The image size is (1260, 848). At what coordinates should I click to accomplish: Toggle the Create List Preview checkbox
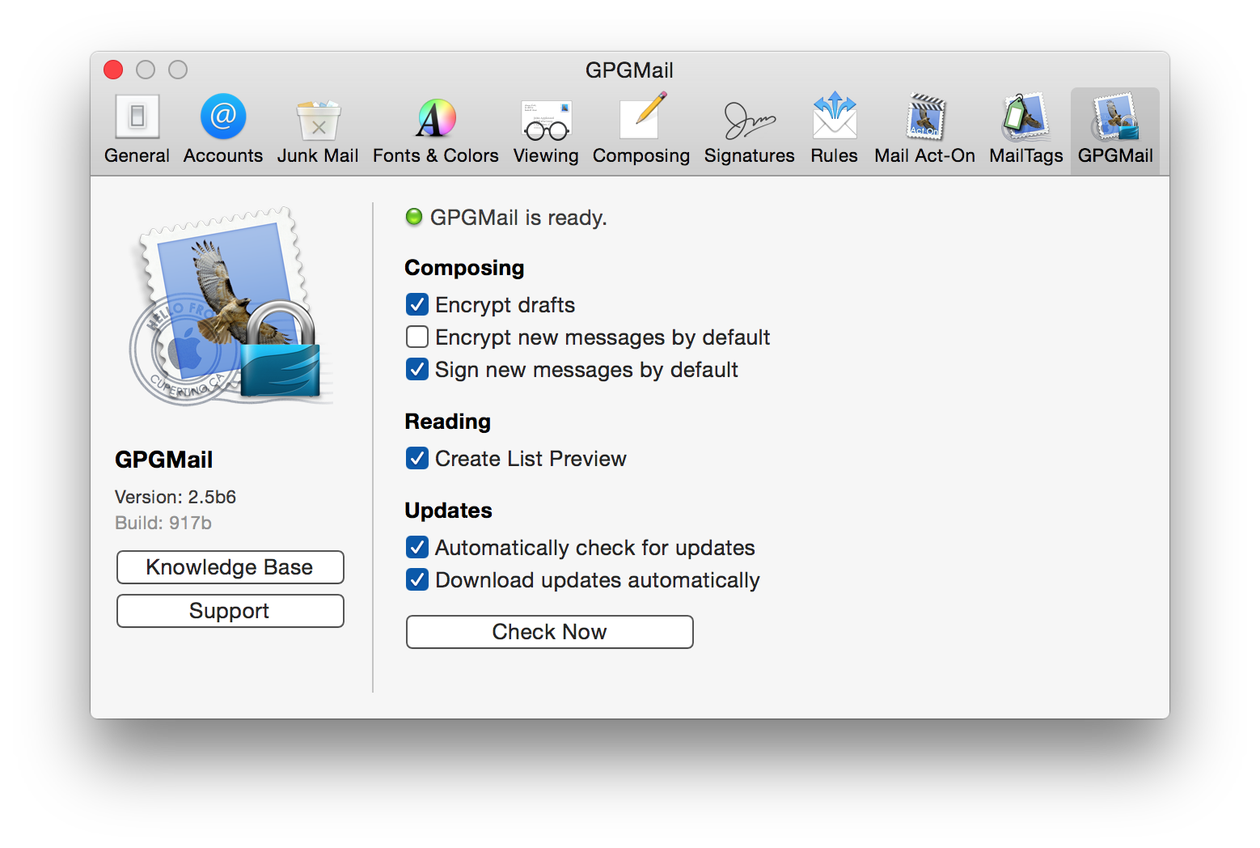(x=417, y=458)
